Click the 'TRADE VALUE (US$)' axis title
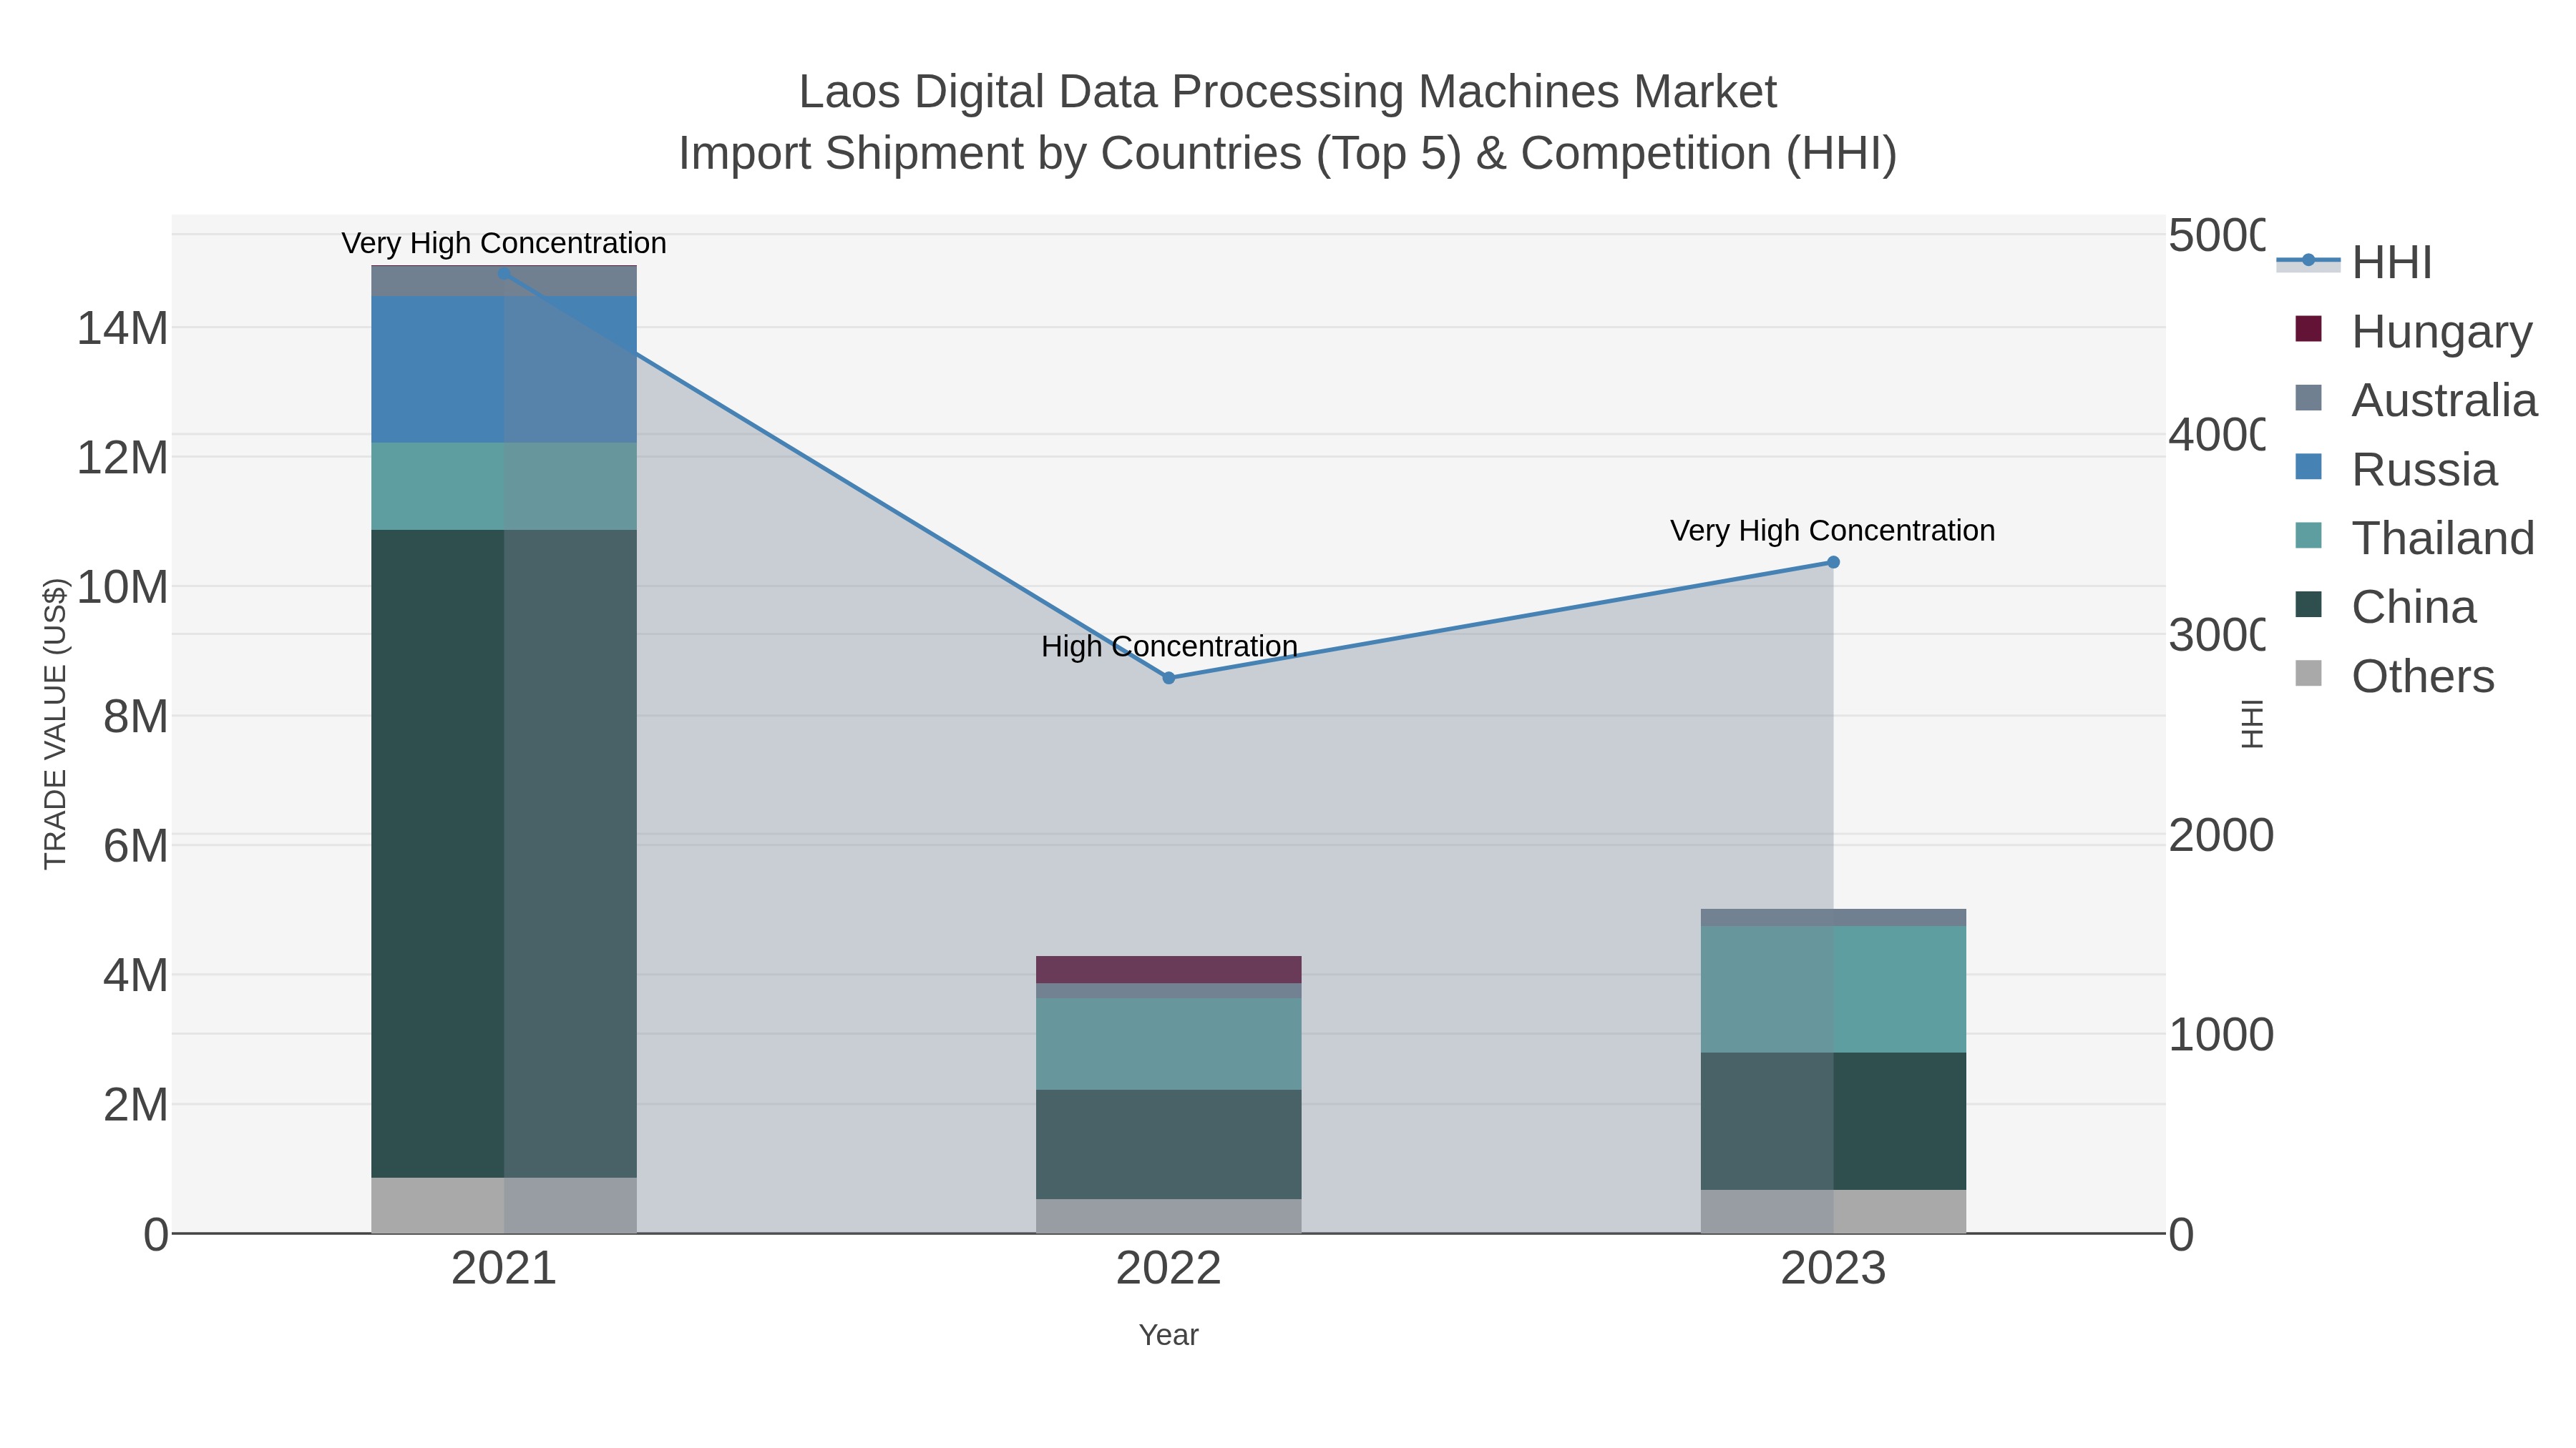Viewport: 2576px width, 1448px height. click(x=55, y=724)
